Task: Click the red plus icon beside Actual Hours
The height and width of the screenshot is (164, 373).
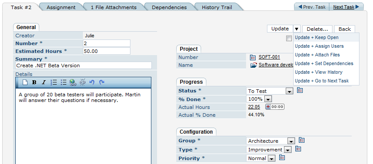Action: (x=268, y=107)
